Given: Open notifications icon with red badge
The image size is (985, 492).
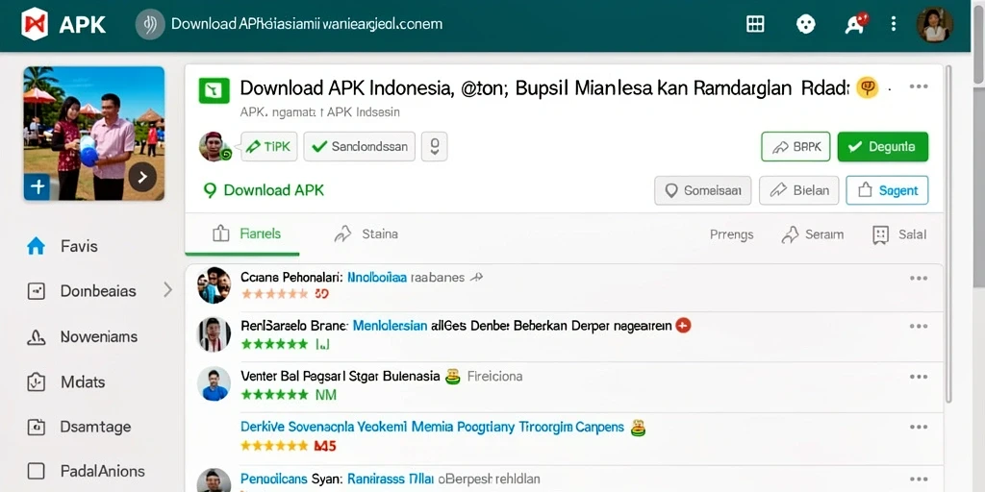Looking at the screenshot, I should [855, 24].
